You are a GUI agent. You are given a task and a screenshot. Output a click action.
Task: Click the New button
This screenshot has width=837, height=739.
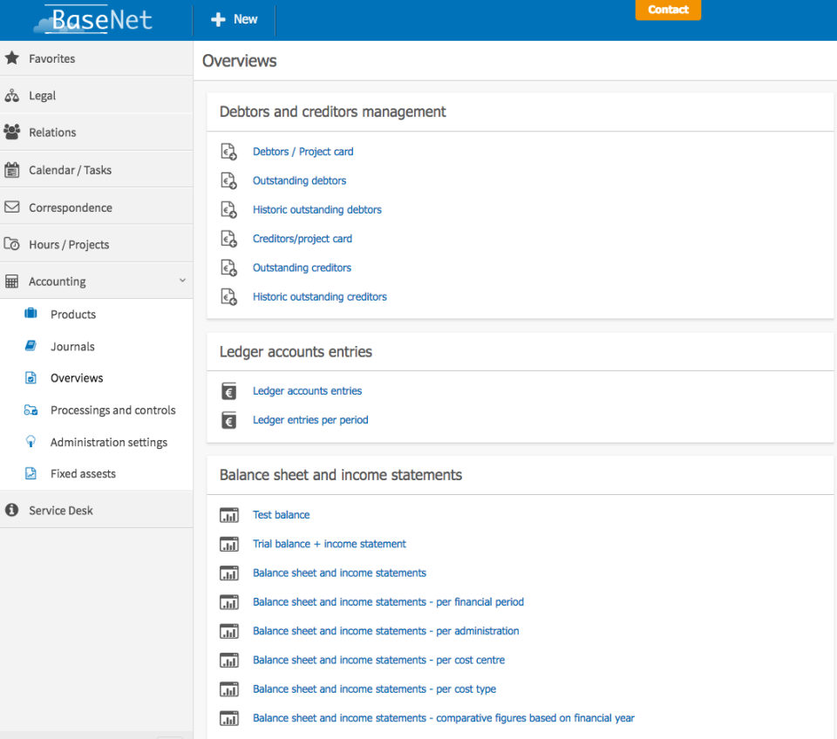click(x=235, y=19)
